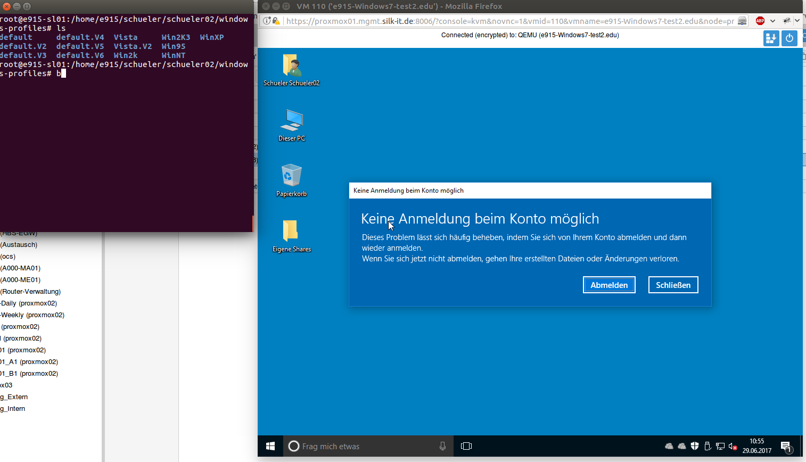Open the Adblock Plus dropdown arrow
The width and height of the screenshot is (806, 462).
772,21
